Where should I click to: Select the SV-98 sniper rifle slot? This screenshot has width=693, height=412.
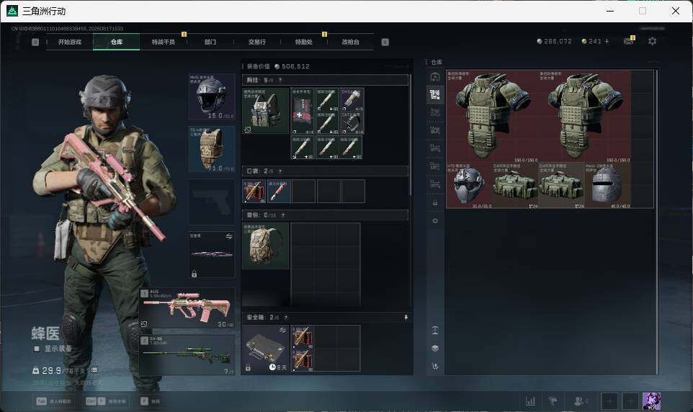coord(187,355)
